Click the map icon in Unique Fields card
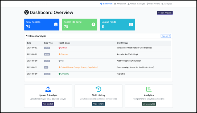 (131, 24)
